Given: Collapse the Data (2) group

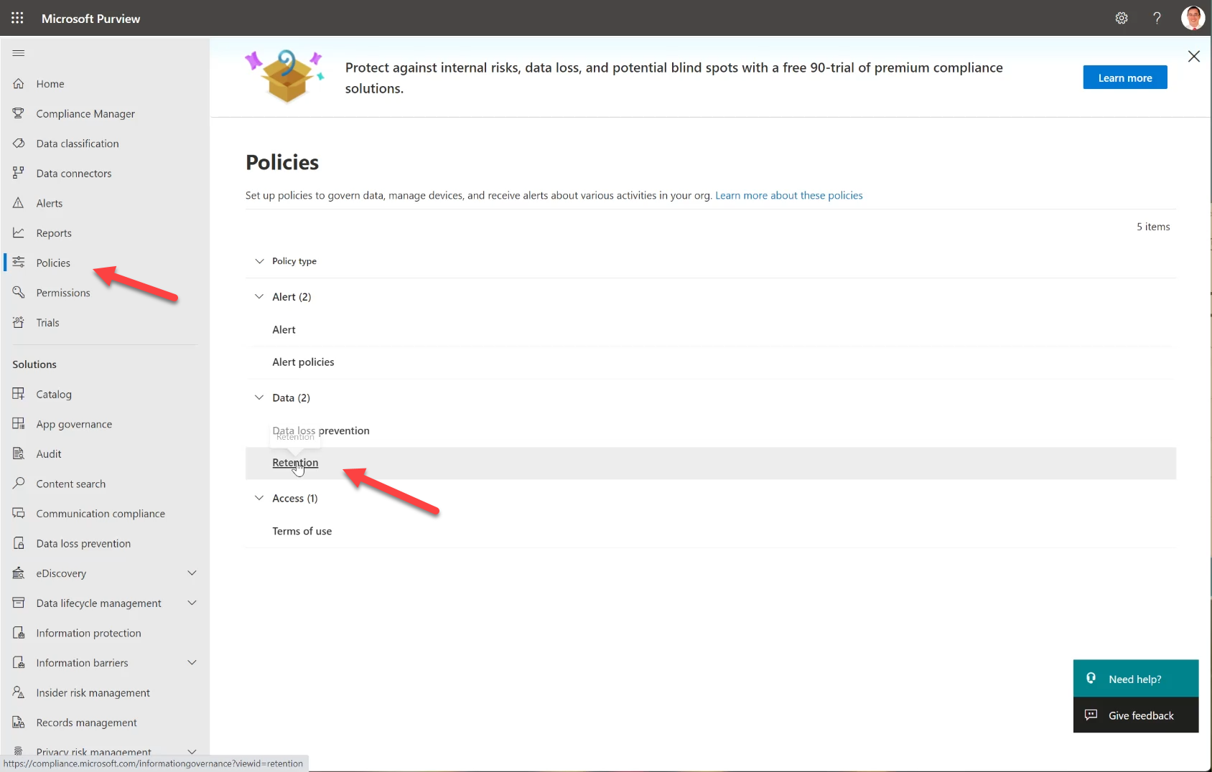Looking at the screenshot, I should (x=259, y=397).
